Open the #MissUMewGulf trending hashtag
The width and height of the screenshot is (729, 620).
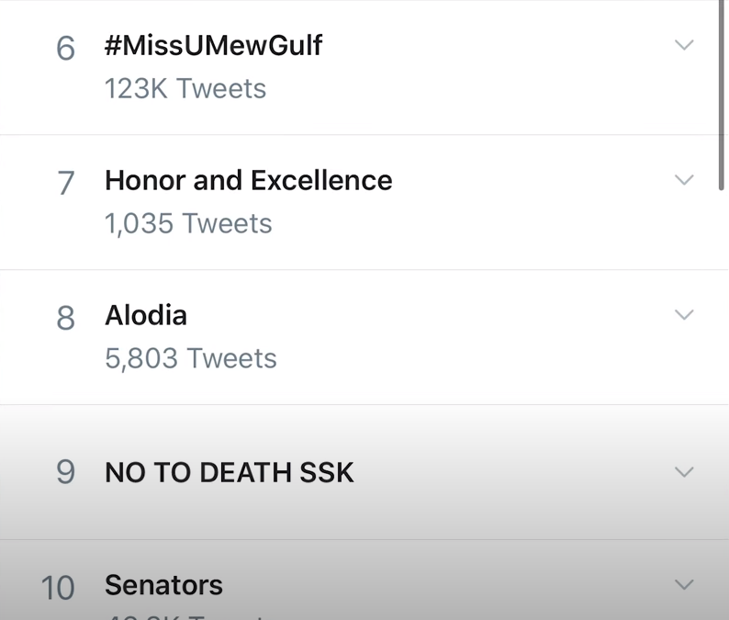pos(213,46)
